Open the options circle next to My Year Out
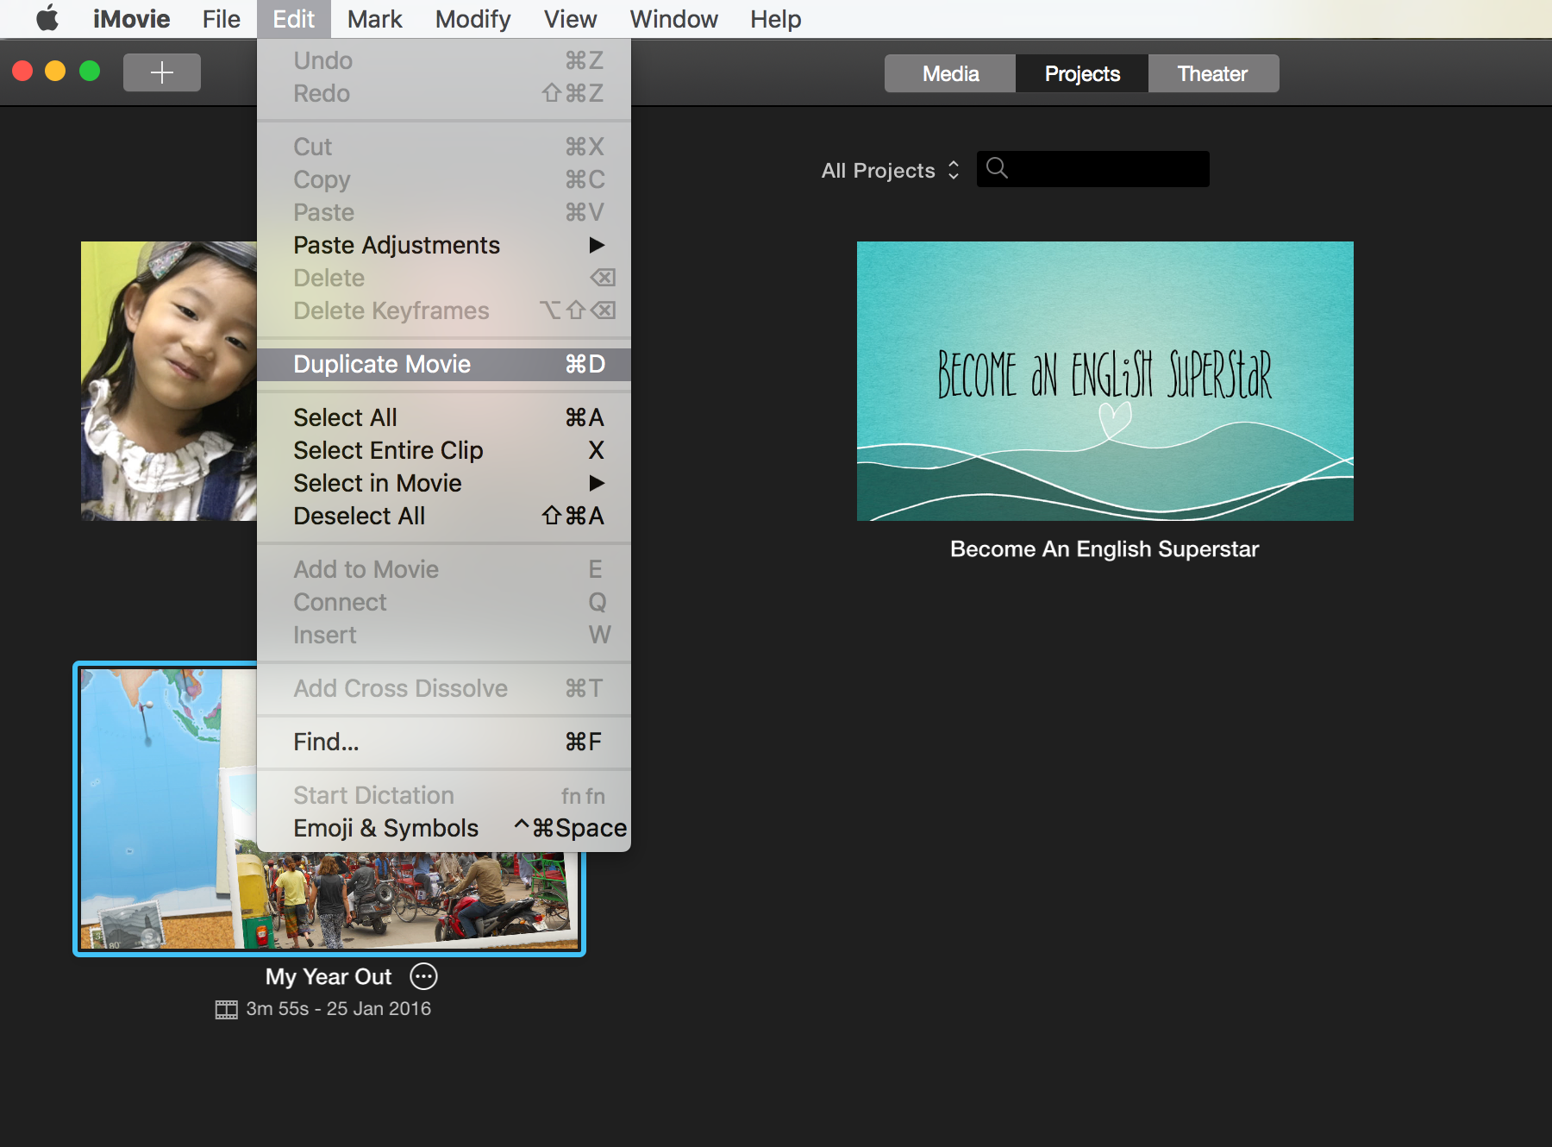1552x1147 pixels. click(x=423, y=976)
